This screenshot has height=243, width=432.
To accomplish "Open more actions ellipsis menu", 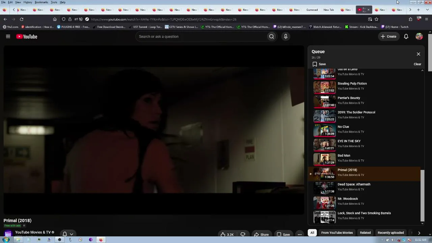I will 299,235.
